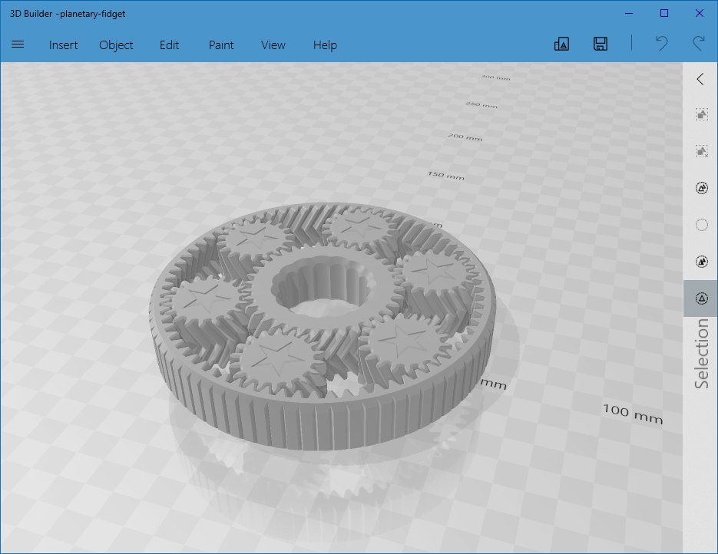
Task: Open the Insert menu
Action: (63, 45)
